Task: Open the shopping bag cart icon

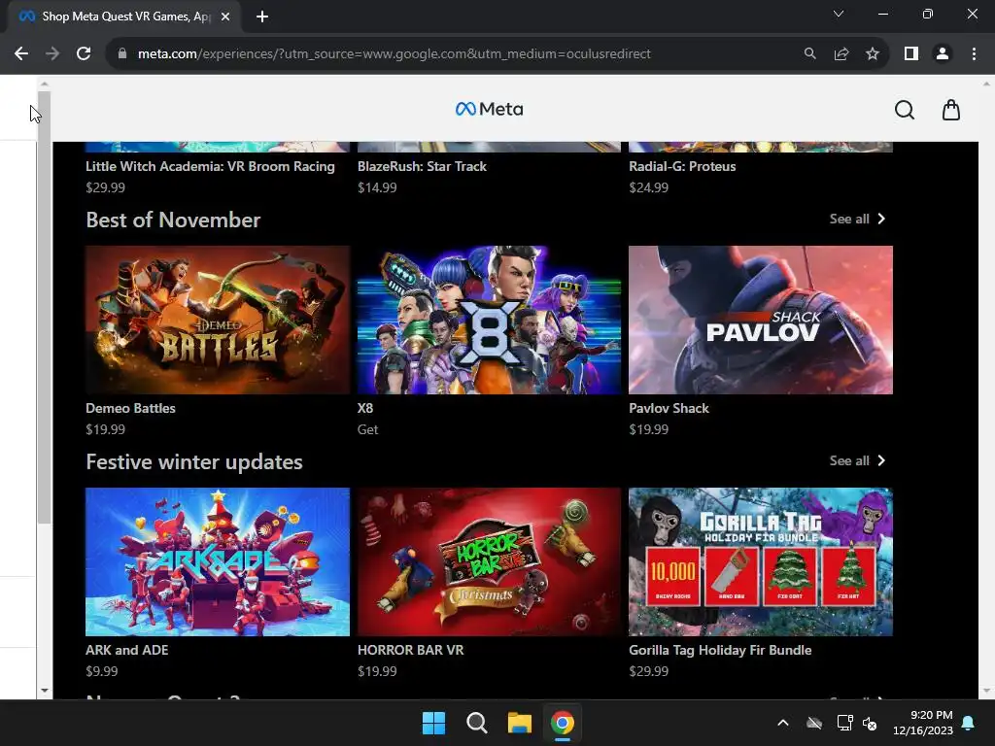Action: click(950, 110)
